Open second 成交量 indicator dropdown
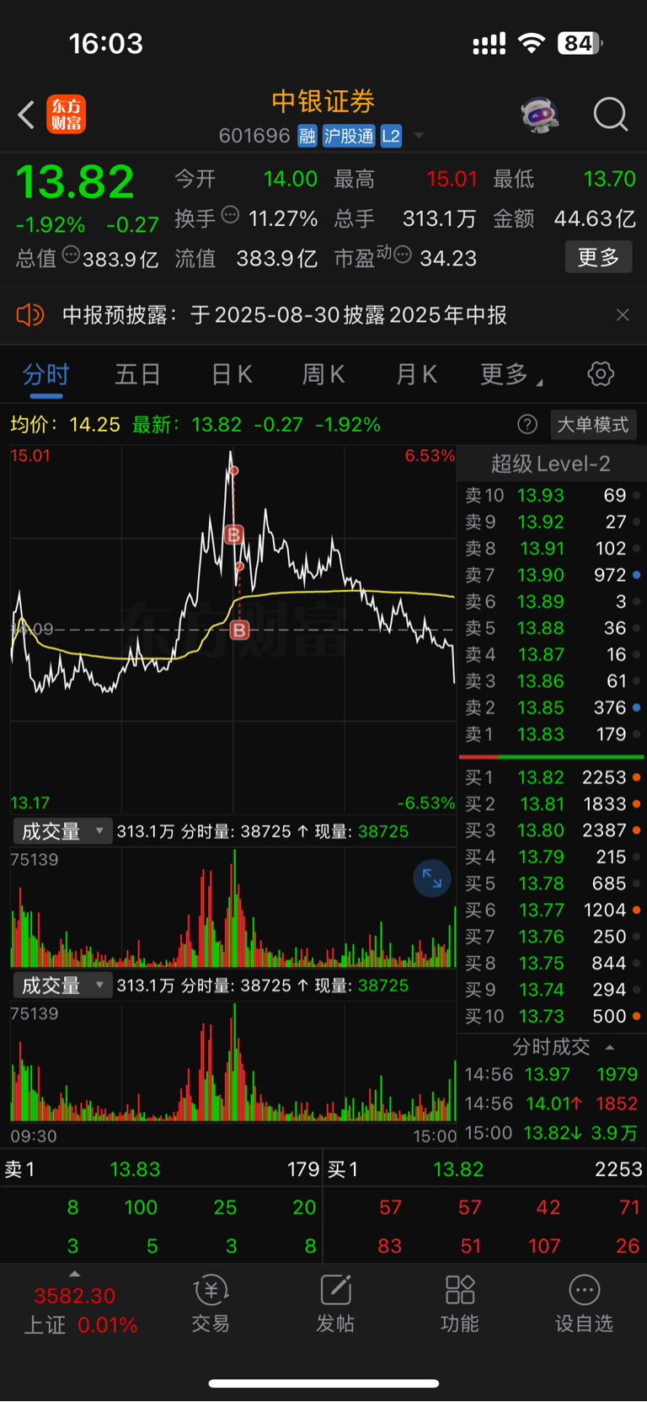 coord(61,986)
